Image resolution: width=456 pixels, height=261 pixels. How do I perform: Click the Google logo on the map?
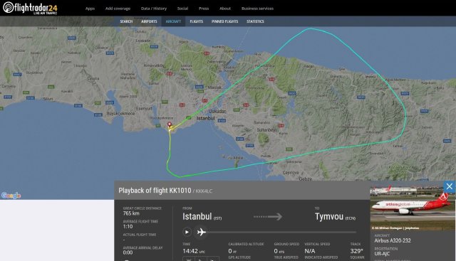click(x=11, y=196)
